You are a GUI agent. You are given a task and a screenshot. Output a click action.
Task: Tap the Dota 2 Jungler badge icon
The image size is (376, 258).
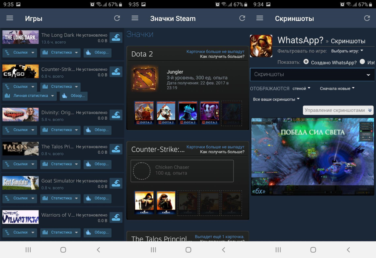click(145, 79)
